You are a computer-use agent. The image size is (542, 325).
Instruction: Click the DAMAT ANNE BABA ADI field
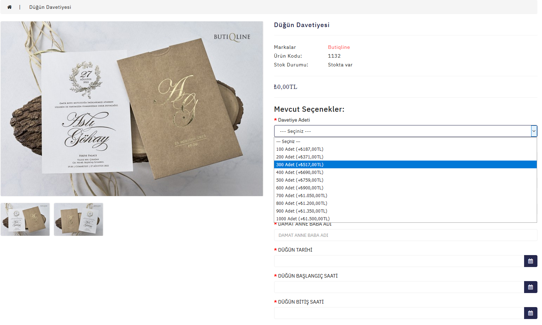click(x=405, y=235)
